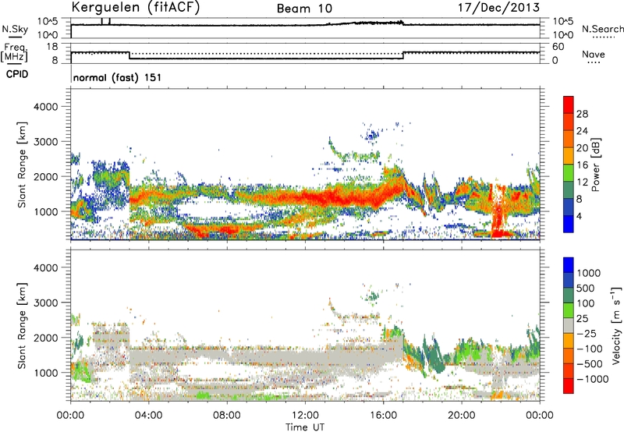
Task: Click the "N.Search" legend label
Action: coord(602,29)
